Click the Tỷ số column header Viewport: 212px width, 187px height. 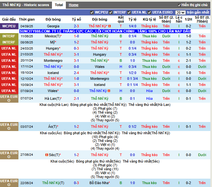(76, 19)
